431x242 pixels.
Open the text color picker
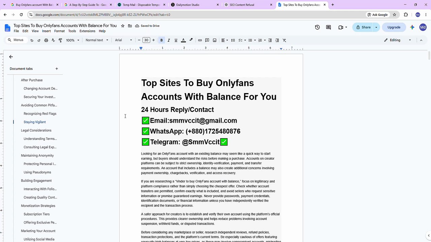tap(183, 40)
